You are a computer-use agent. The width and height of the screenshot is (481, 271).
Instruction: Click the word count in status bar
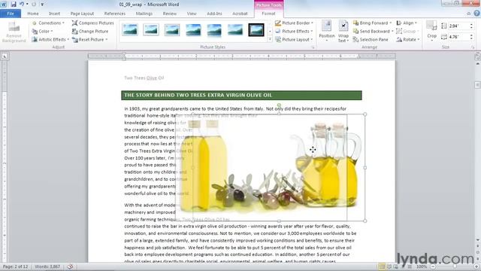(x=47, y=266)
